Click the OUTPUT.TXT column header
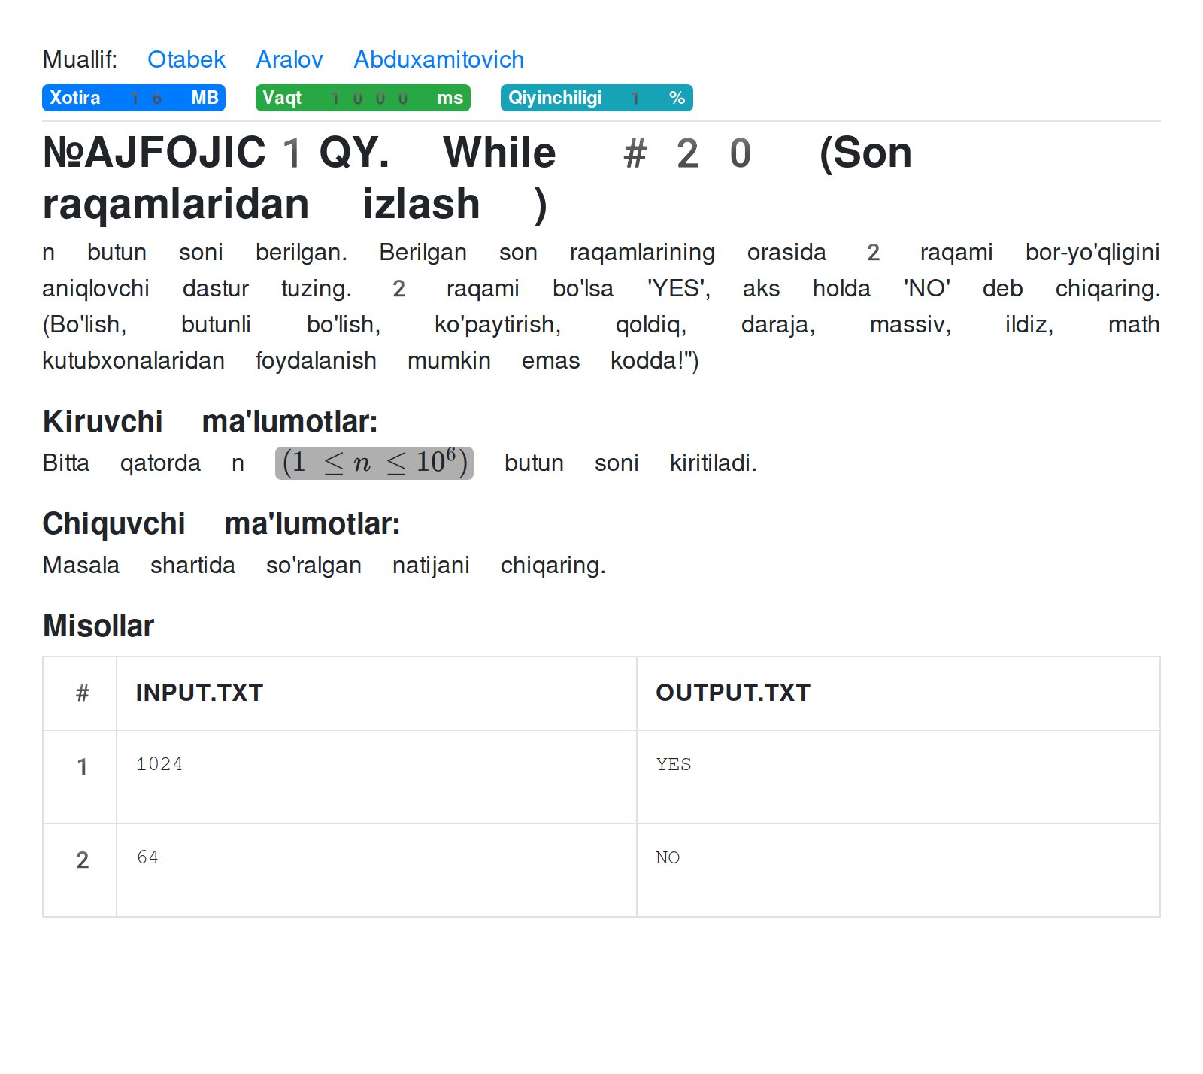Screen dimensions: 1203x1074 pyautogui.click(x=732, y=693)
